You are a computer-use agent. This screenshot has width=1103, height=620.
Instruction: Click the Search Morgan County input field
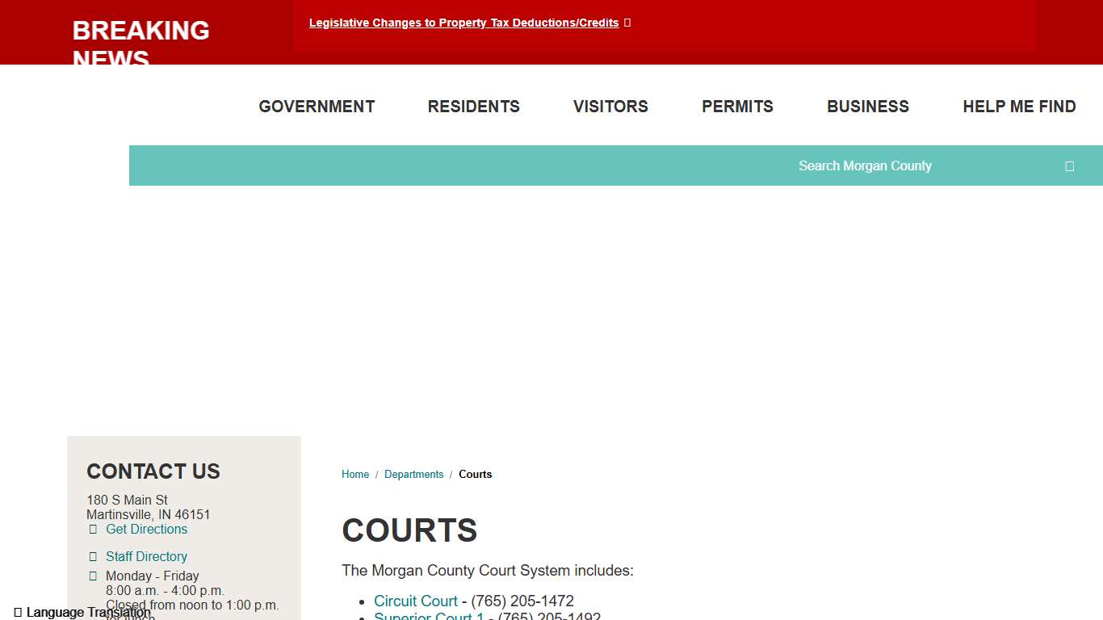865,165
